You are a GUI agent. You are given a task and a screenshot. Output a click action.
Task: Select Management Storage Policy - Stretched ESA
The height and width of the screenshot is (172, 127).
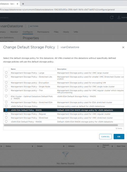pos(6,102)
